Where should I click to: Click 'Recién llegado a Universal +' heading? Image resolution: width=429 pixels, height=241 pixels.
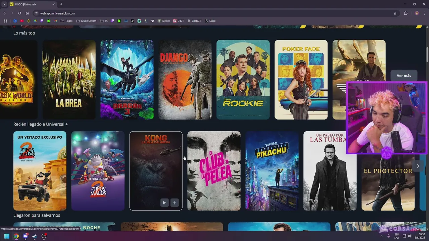coord(41,124)
